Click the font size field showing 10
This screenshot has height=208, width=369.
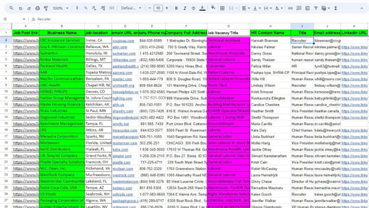coord(158,8)
